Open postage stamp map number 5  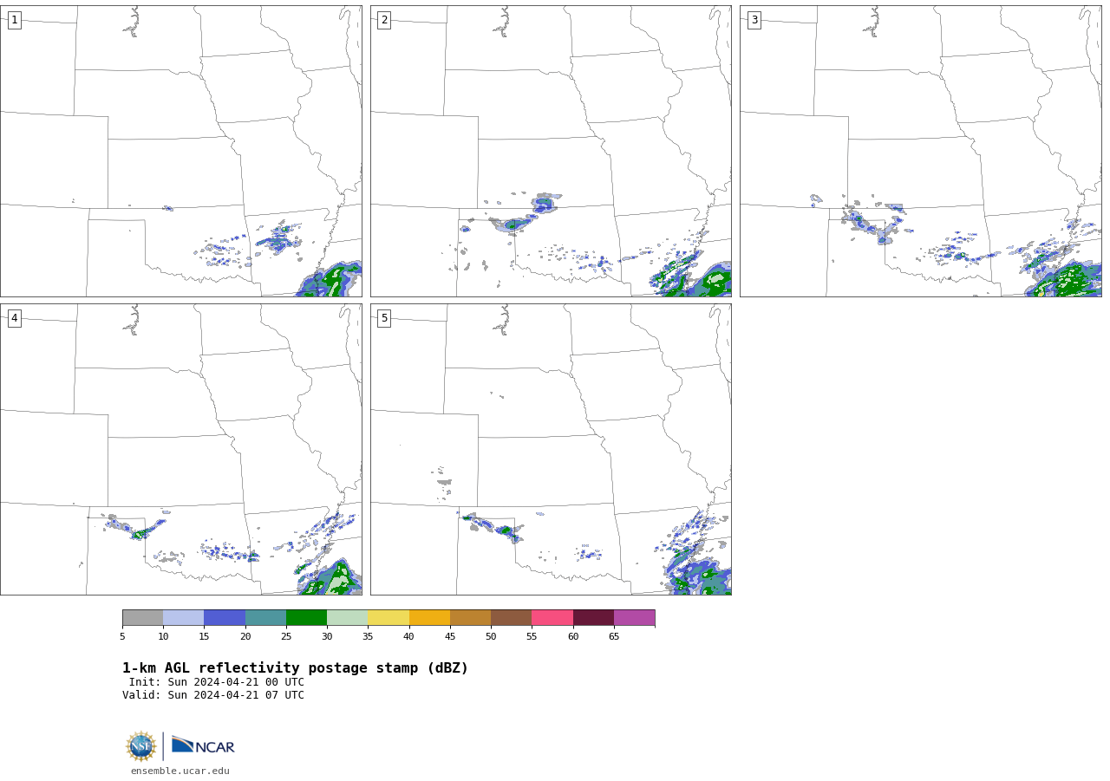(x=551, y=449)
